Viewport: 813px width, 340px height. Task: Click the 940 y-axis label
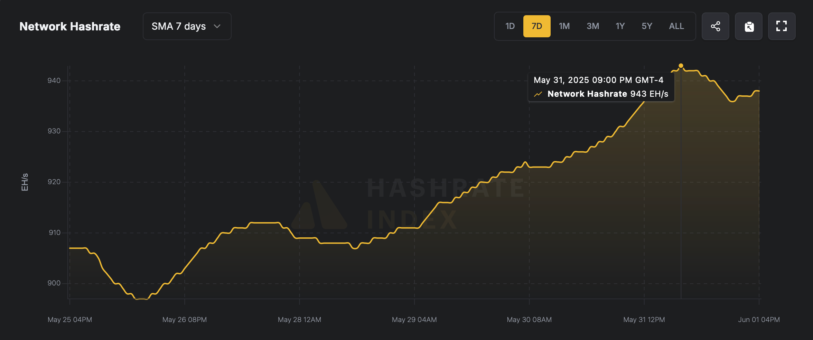[54, 81]
